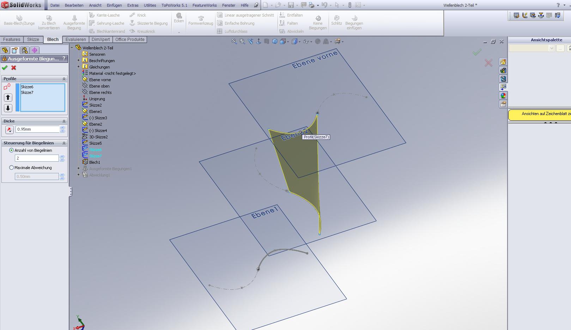Viewport: 571px width, 330px height.
Task: Select the Maximale Abweichung radio button
Action: tap(12, 168)
